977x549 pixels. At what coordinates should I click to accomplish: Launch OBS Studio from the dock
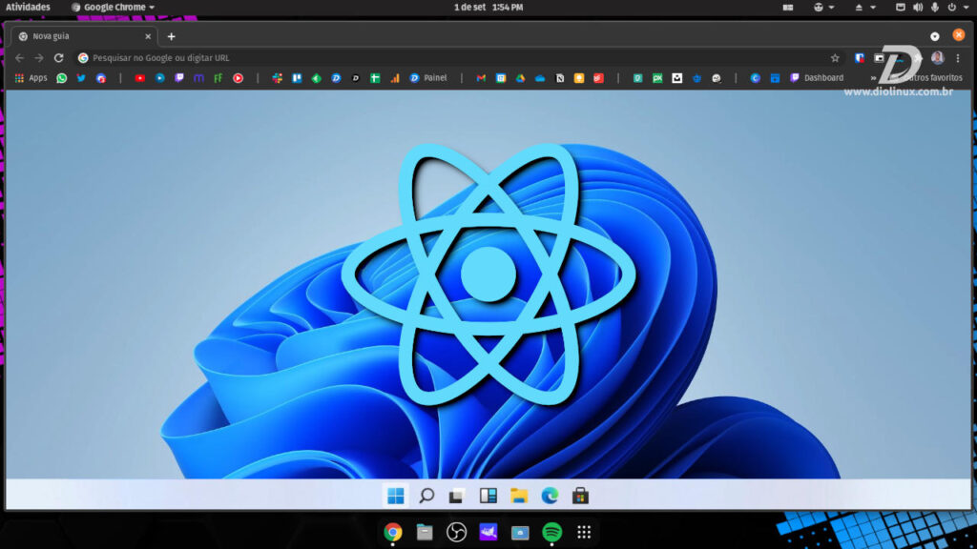coord(456,534)
